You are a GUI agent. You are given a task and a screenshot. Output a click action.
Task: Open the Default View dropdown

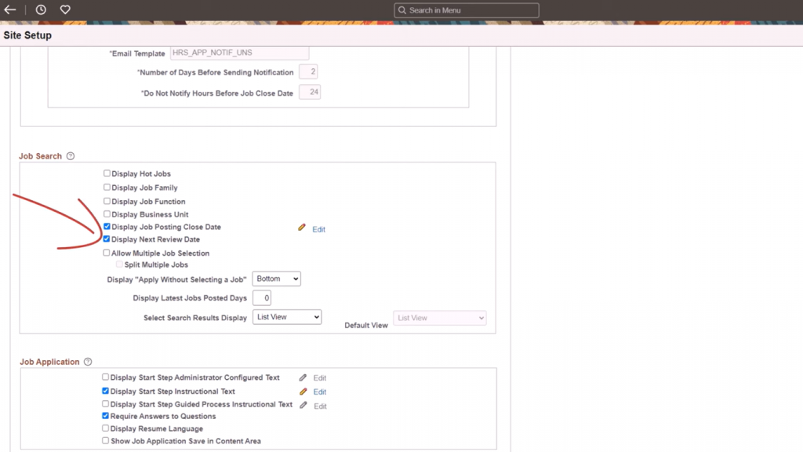[439, 318]
